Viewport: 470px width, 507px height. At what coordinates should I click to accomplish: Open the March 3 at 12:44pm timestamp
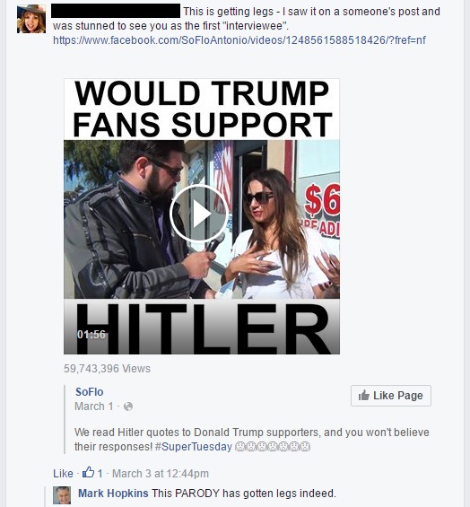pyautogui.click(x=161, y=474)
